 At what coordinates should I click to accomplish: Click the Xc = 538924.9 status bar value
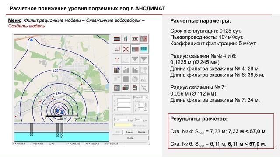point(92,143)
